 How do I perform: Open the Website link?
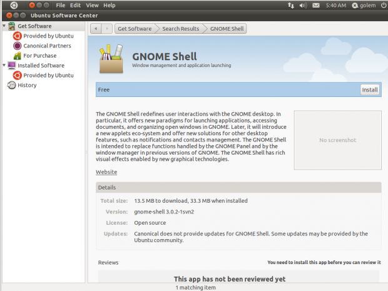(106, 172)
